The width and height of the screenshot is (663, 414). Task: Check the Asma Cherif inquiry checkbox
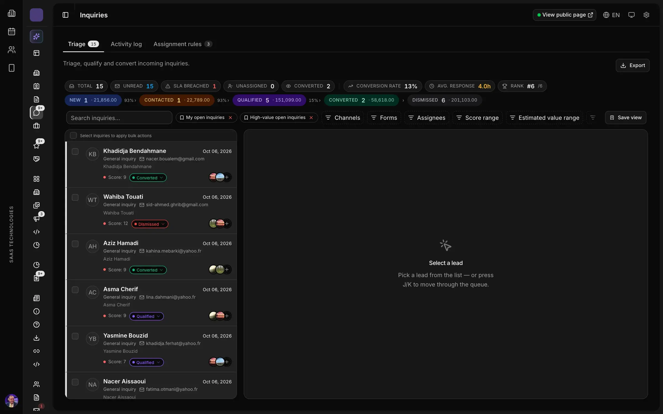(75, 290)
